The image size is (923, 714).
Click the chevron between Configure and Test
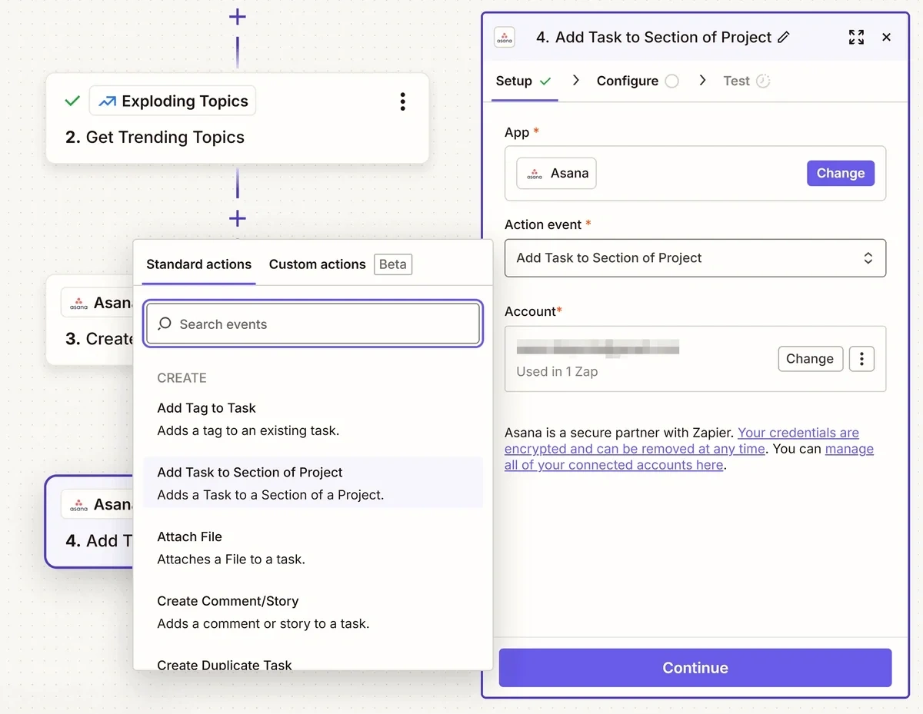[x=702, y=81]
